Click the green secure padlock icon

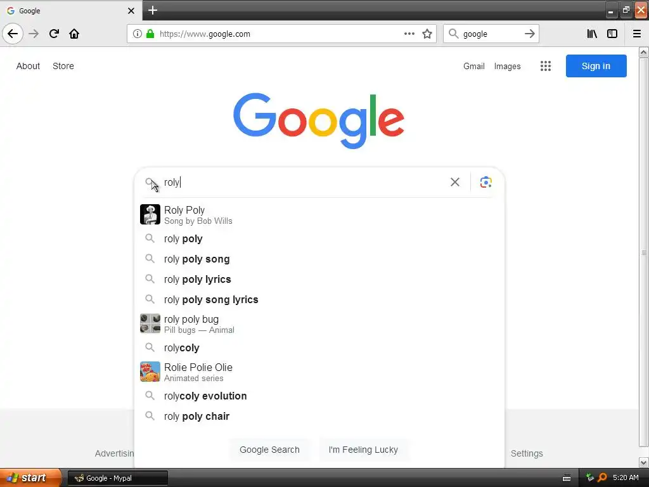coord(150,34)
